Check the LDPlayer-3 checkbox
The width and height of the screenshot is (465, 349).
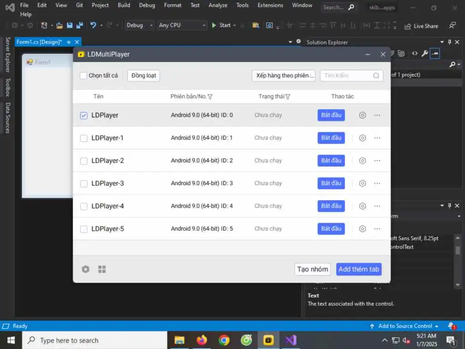pyautogui.click(x=84, y=184)
